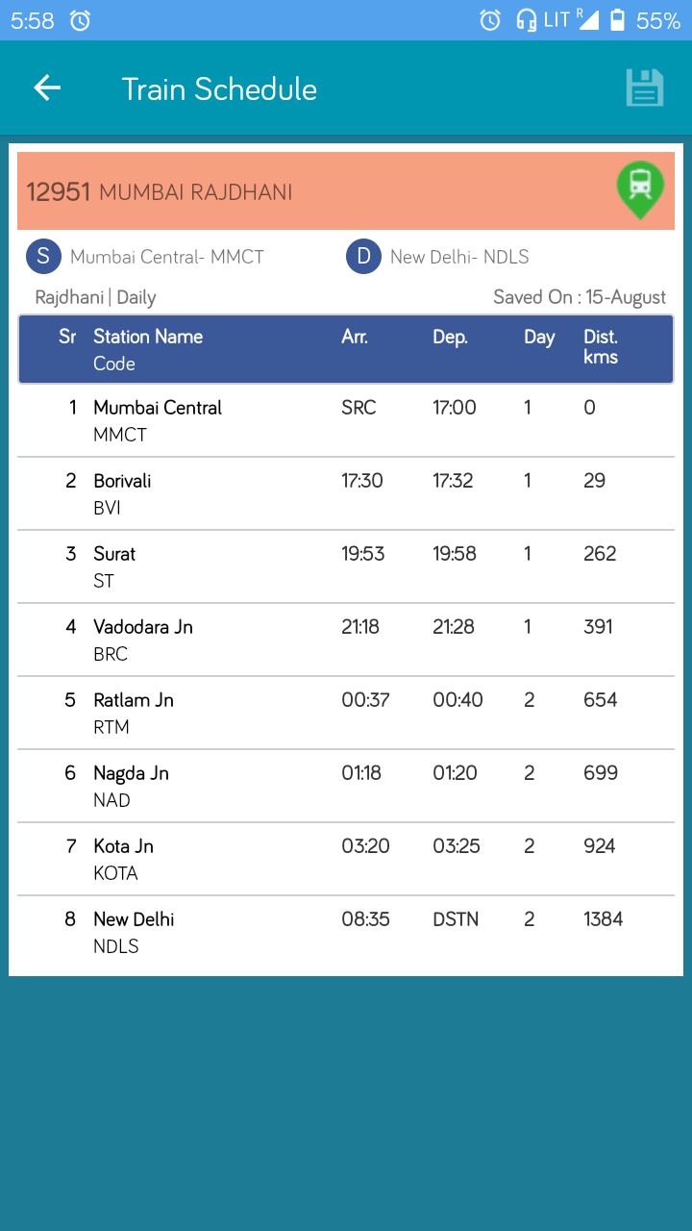Open the green train location map pin
The image size is (692, 1231).
click(640, 189)
